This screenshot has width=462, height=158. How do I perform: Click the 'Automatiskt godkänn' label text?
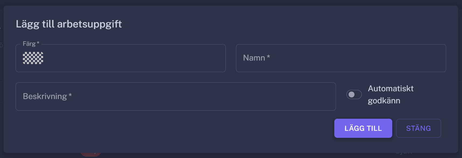(x=390, y=94)
